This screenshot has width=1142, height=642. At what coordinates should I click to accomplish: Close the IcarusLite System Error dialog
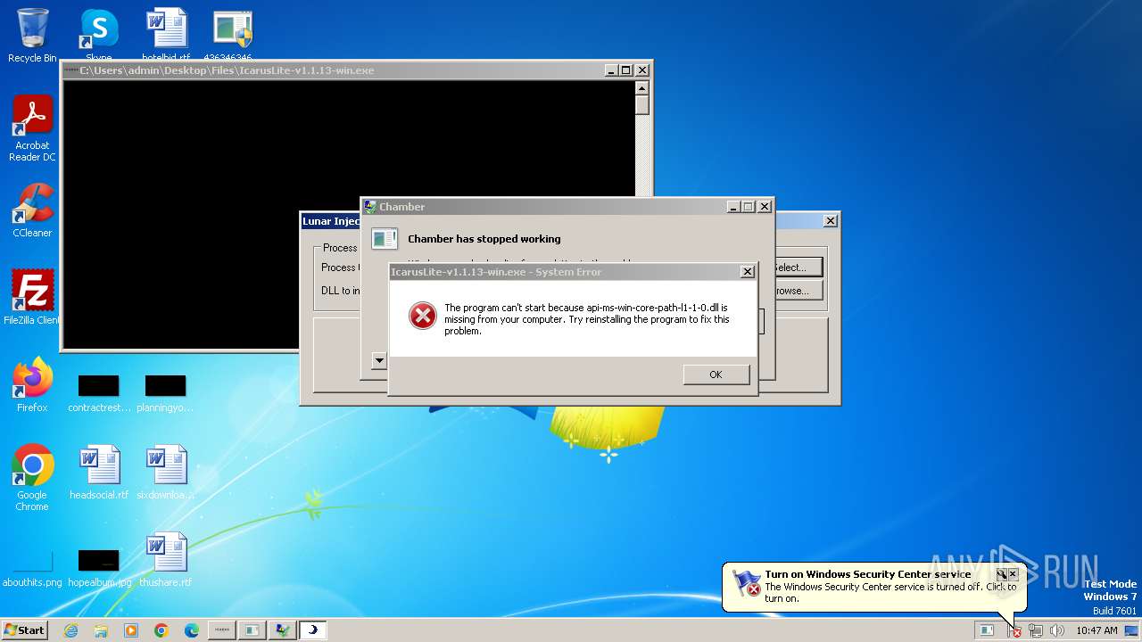(748, 272)
